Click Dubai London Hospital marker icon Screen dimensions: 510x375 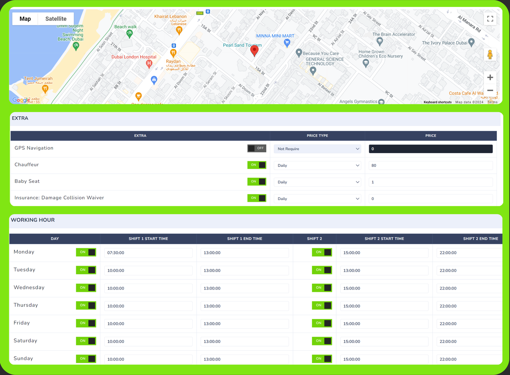coord(149,64)
